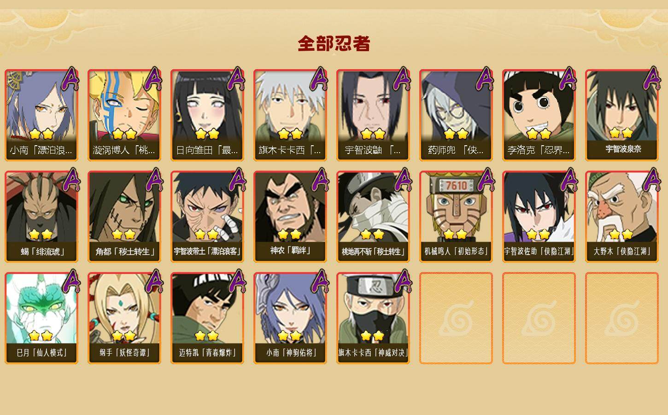Select the 小南「神驹佑将」 card
Image resolution: width=668 pixels, height=415 pixels.
(x=290, y=318)
